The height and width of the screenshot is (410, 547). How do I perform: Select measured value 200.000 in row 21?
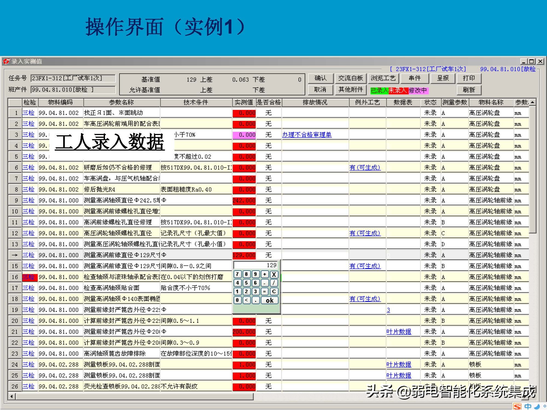coord(244,332)
